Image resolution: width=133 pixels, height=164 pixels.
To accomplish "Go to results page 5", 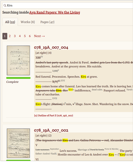I will point(25,36).
